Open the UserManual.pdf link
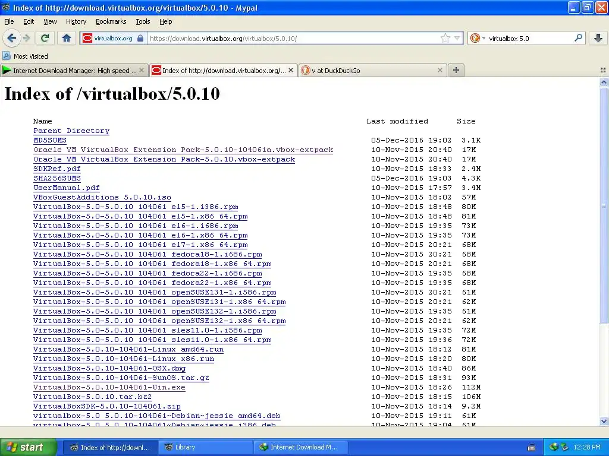 pyautogui.click(x=67, y=188)
